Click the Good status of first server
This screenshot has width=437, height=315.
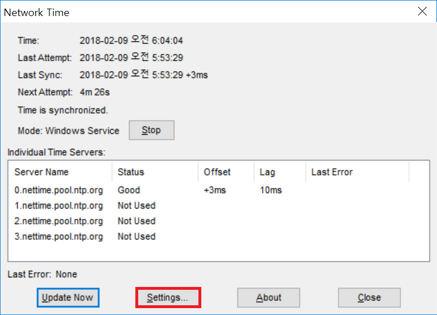point(129,190)
